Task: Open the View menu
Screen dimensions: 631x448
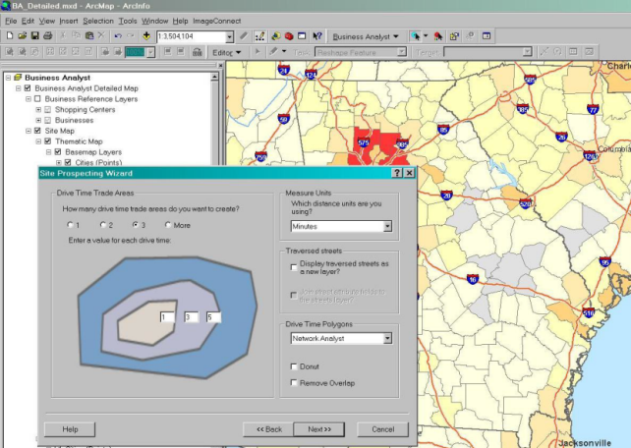Action: 46,21
